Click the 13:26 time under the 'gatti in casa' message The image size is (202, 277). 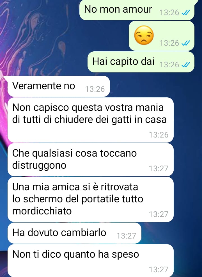pyautogui.click(x=159, y=135)
